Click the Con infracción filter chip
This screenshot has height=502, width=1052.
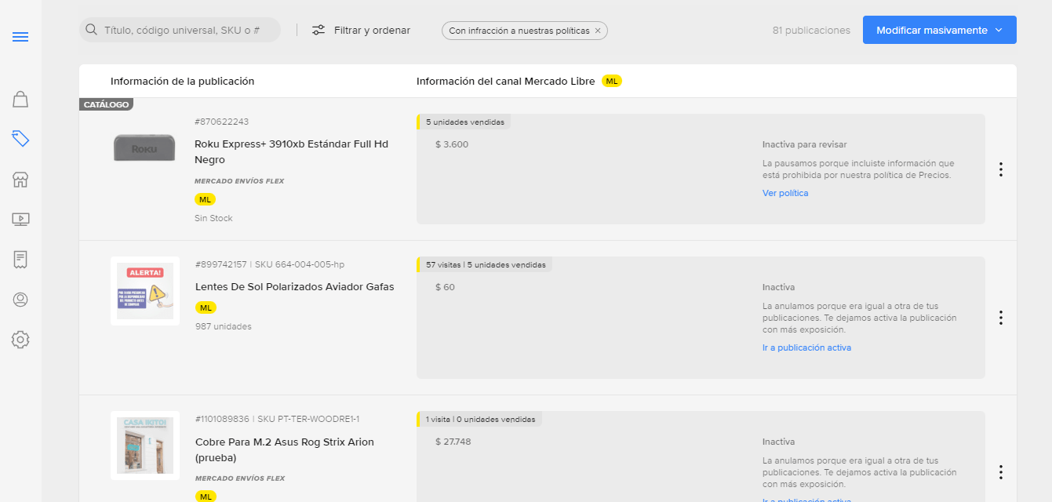tap(525, 31)
